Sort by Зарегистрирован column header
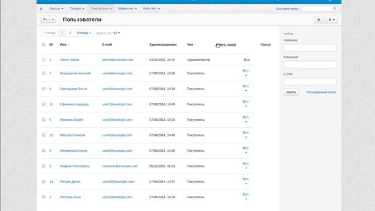375x211 pixels. 163,45
